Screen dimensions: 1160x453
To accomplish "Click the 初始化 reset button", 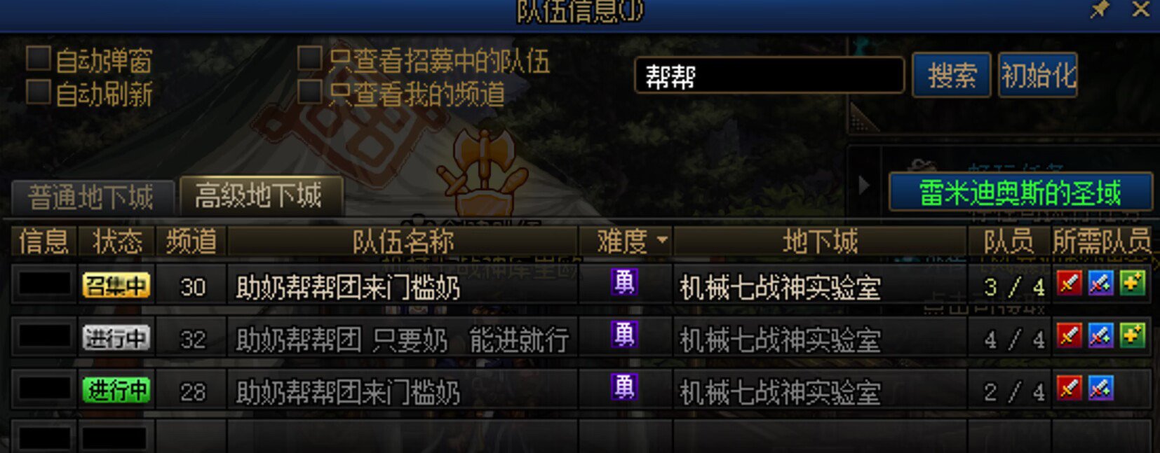I will click(x=1038, y=75).
